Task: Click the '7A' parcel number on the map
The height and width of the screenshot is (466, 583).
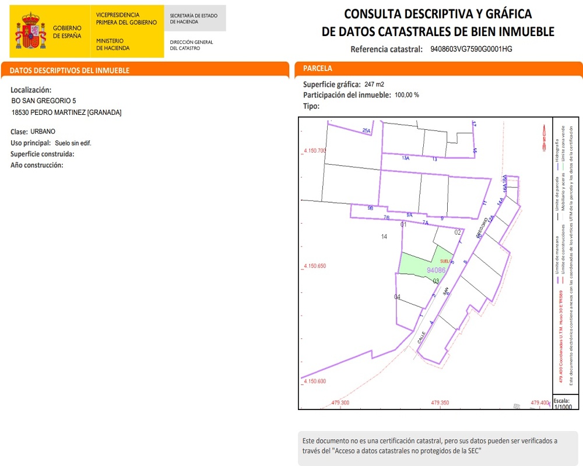Action: pyautogui.click(x=426, y=223)
